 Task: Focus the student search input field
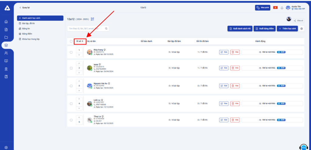[86, 28]
